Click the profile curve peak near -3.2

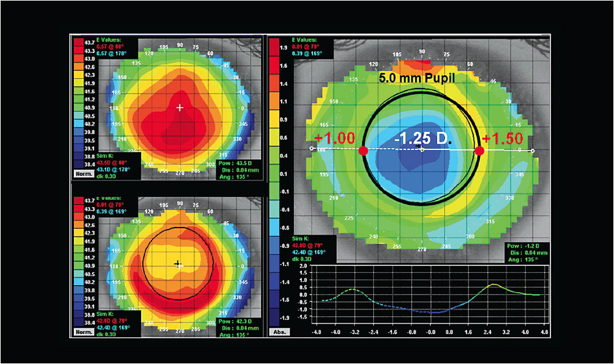(353, 289)
